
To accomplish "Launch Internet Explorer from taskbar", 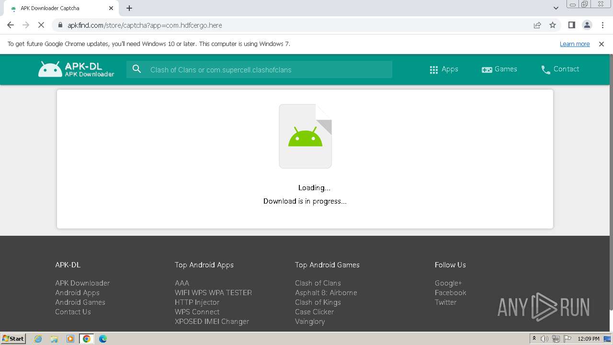I will pyautogui.click(x=38, y=339).
